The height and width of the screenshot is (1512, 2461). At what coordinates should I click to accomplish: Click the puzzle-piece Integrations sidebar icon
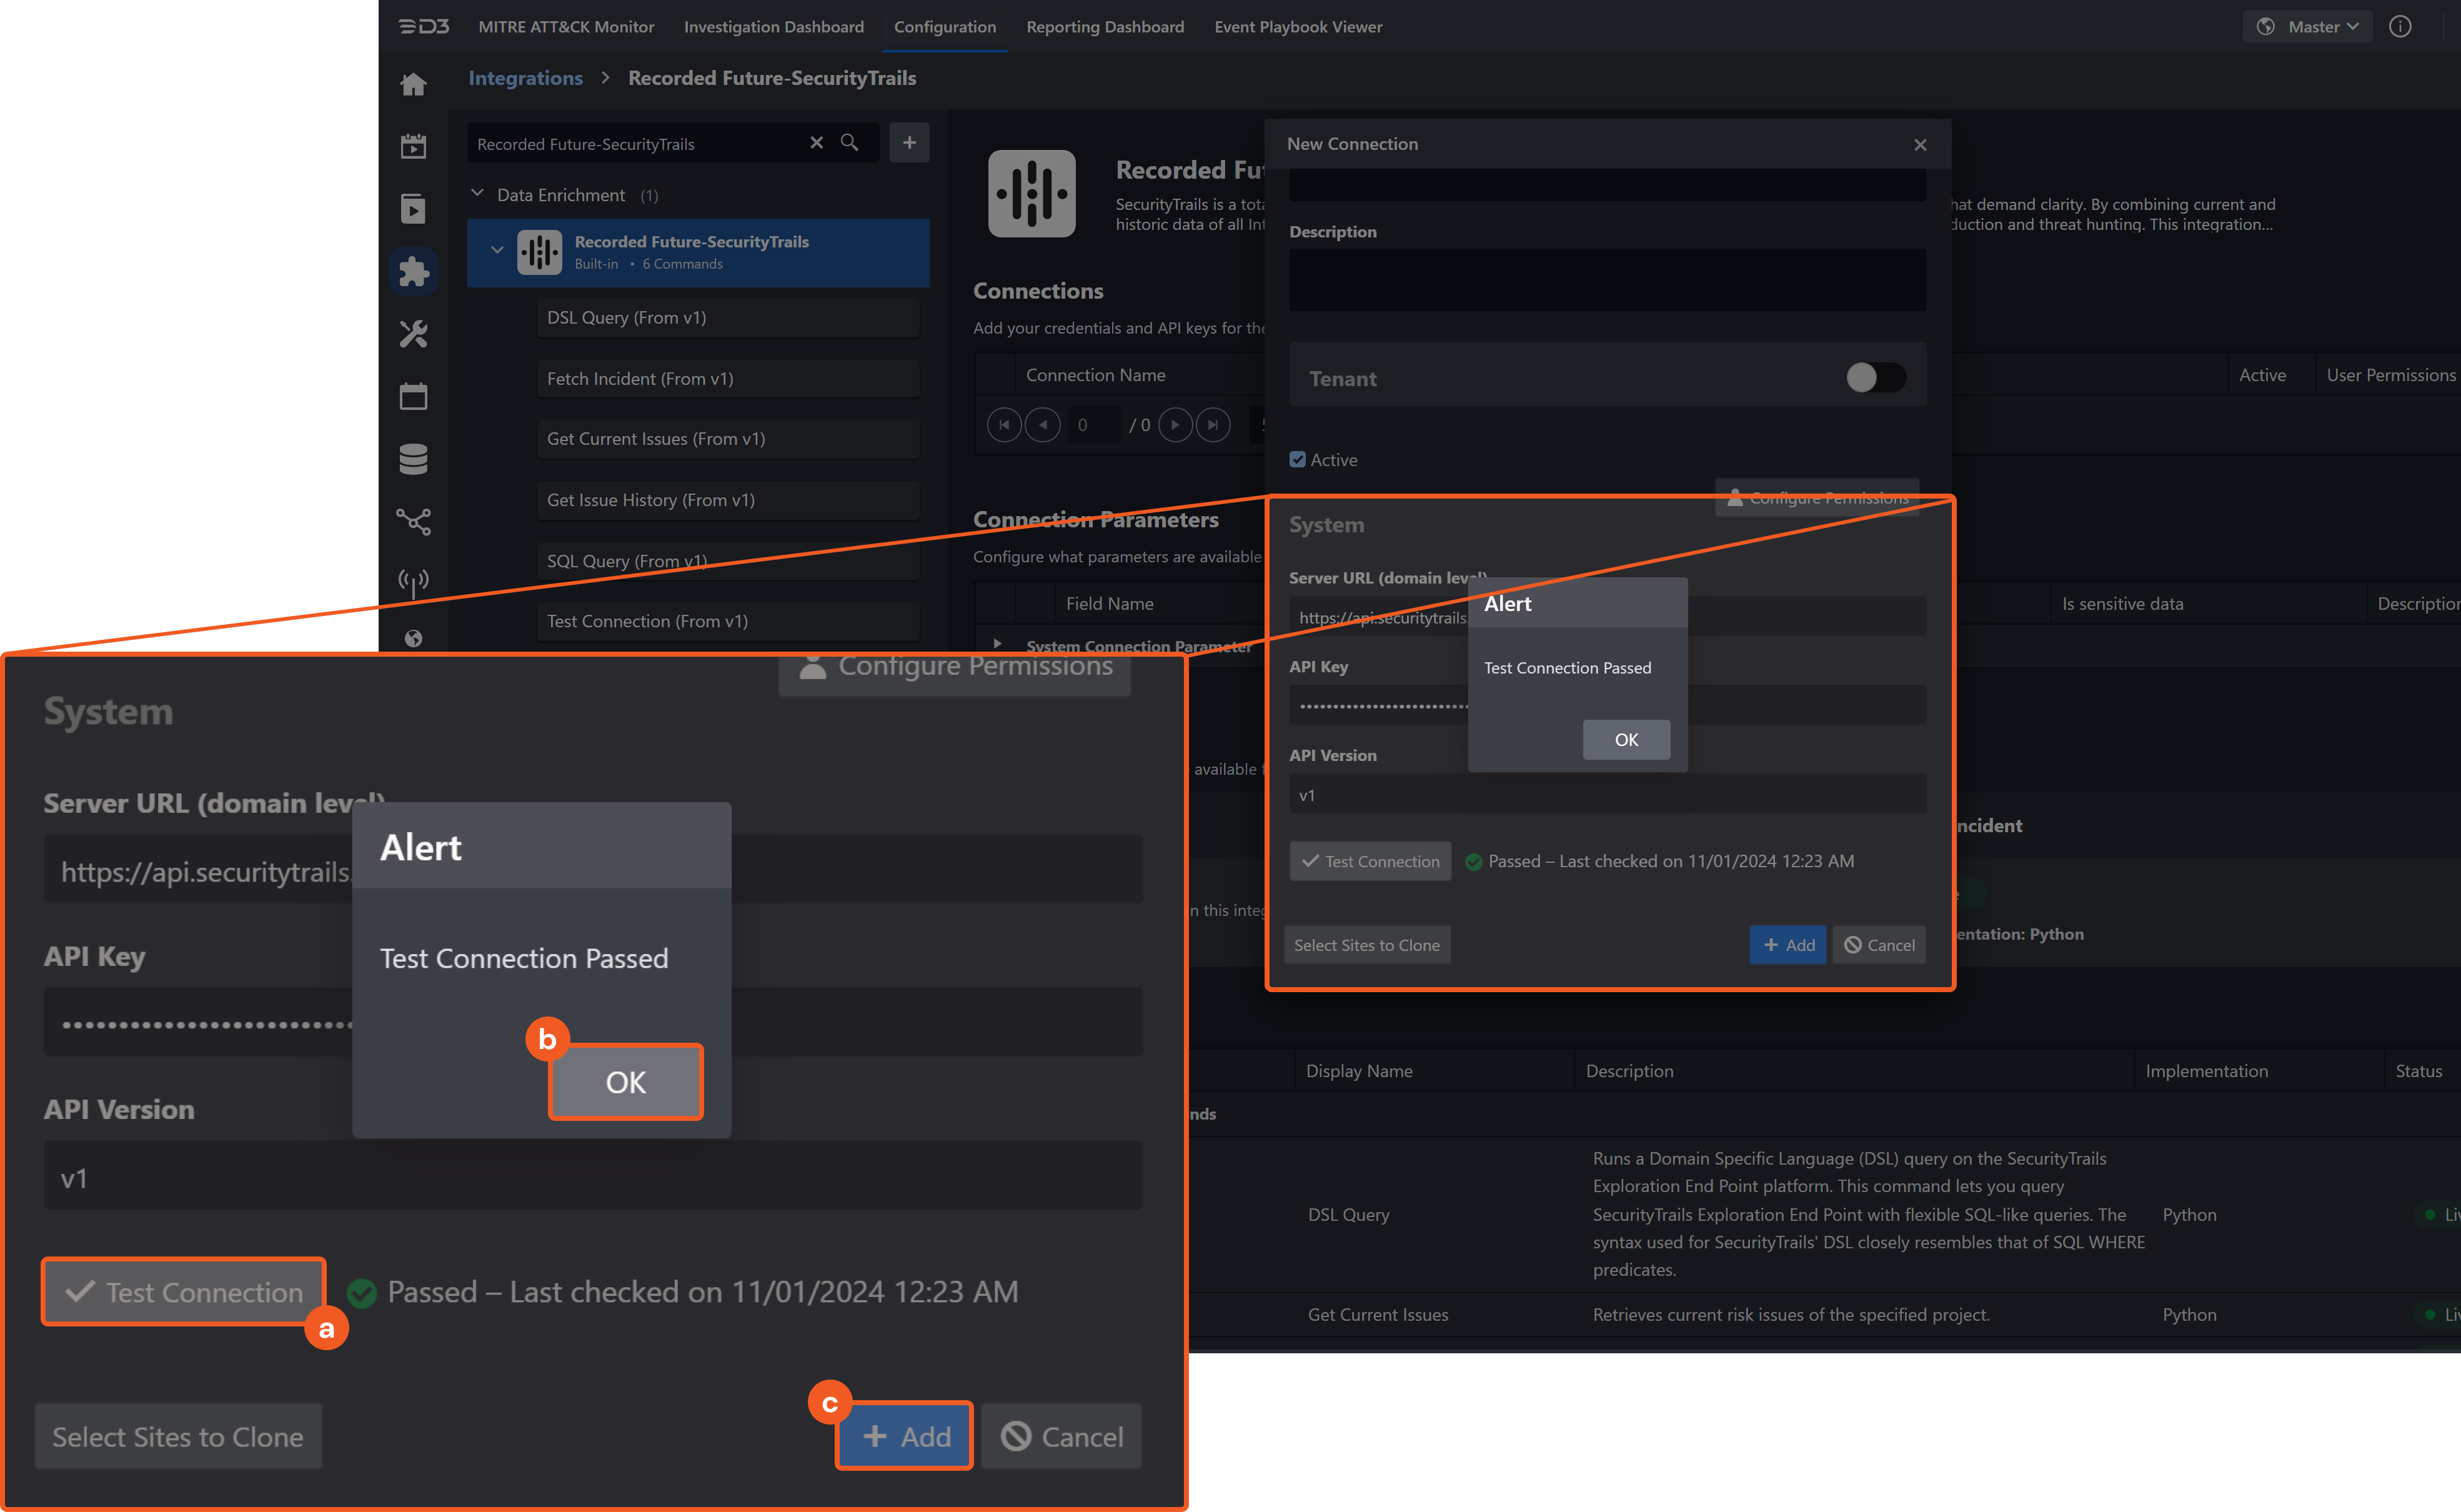(413, 271)
